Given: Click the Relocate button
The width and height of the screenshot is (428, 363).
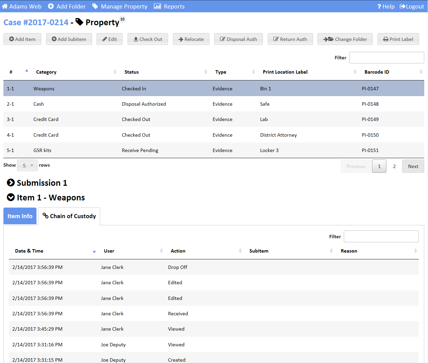Looking at the screenshot, I should point(191,39).
